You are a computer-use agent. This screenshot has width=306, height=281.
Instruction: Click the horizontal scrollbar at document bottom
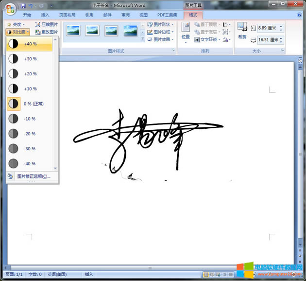pyautogui.click(x=146, y=268)
